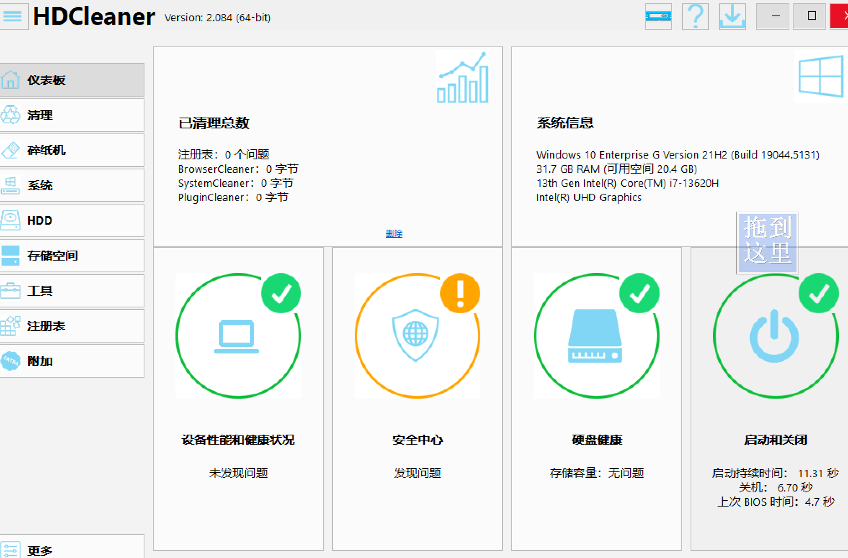
Task: Go to 存储空间 section
Action: tap(72, 256)
